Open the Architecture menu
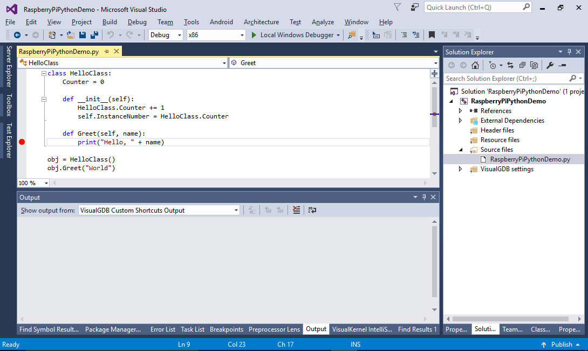Viewport: 588px width, 351px height. point(262,22)
